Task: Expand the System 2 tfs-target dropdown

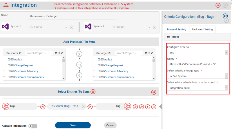Action: (149, 27)
